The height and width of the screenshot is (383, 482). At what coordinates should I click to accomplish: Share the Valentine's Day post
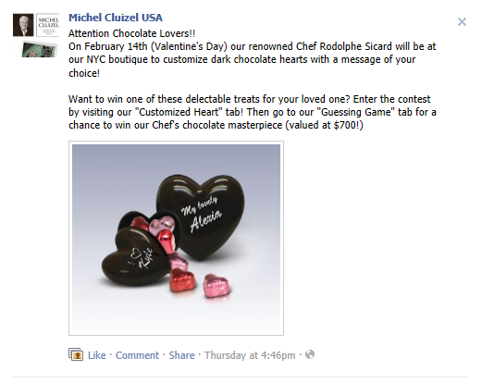(x=181, y=355)
